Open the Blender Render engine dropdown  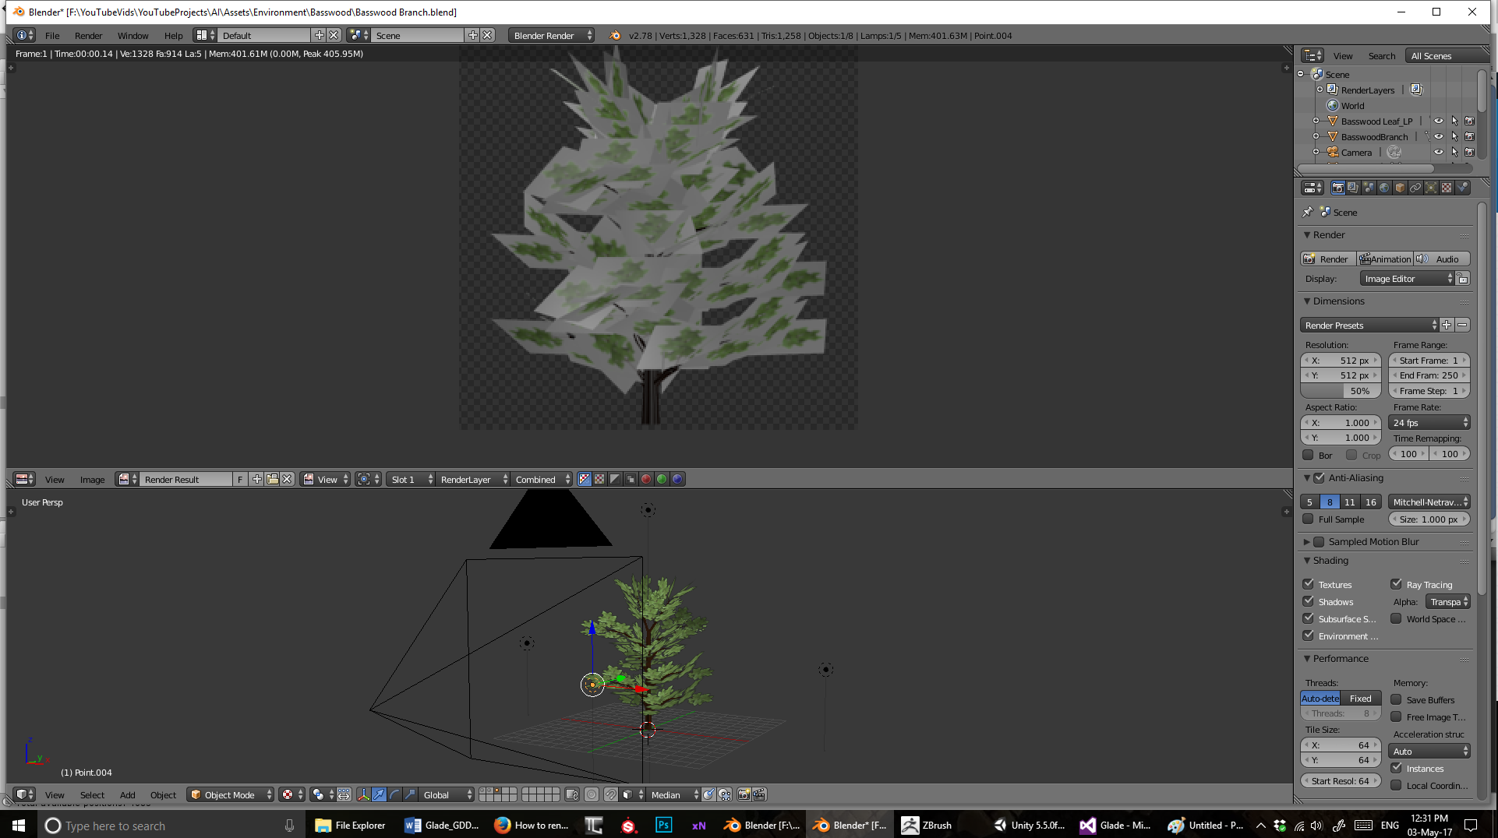coord(551,35)
